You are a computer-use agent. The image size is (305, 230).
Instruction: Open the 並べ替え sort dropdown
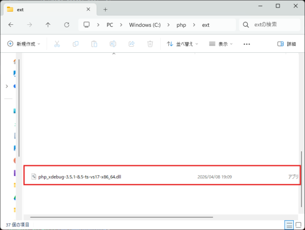[x=182, y=44]
